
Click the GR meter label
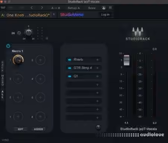[x=155, y=49]
